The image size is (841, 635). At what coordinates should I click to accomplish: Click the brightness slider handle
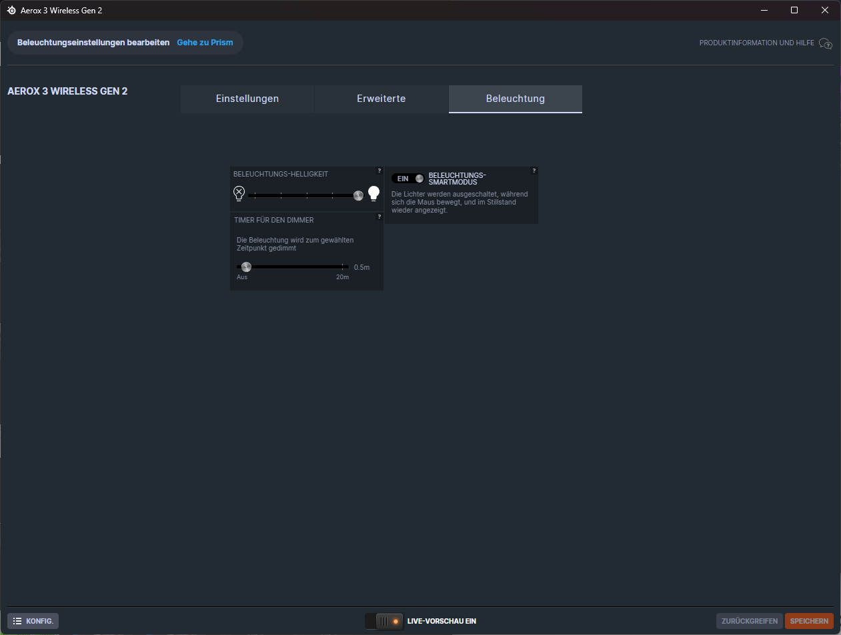[x=358, y=195]
